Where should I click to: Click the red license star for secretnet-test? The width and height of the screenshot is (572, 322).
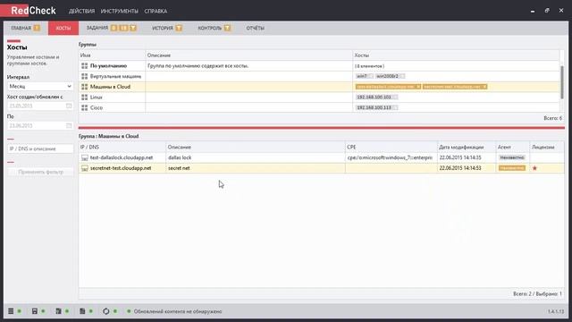[x=534, y=168]
